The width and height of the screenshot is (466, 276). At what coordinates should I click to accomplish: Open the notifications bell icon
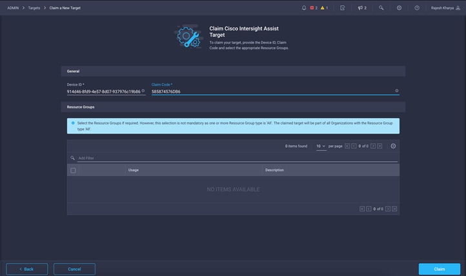[x=304, y=8]
